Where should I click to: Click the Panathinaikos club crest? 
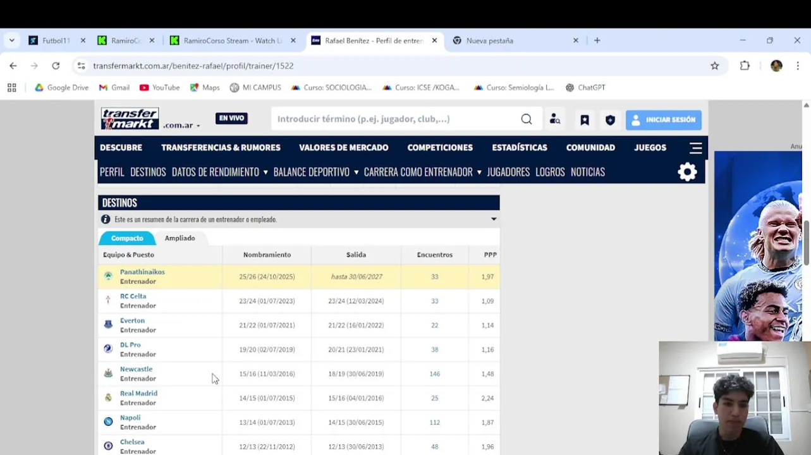(x=108, y=276)
